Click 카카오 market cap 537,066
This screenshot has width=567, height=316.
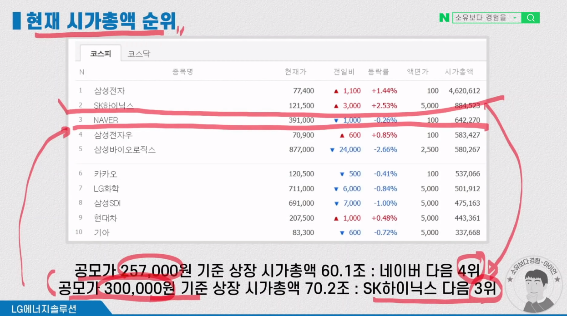[467, 174]
